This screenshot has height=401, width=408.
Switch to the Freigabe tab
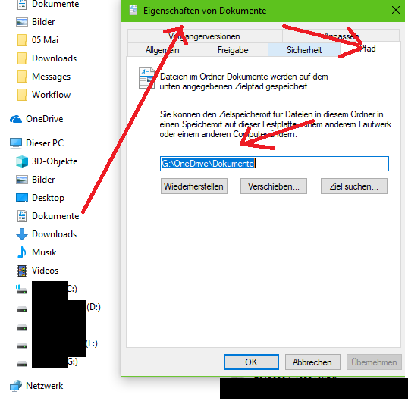[x=233, y=50]
